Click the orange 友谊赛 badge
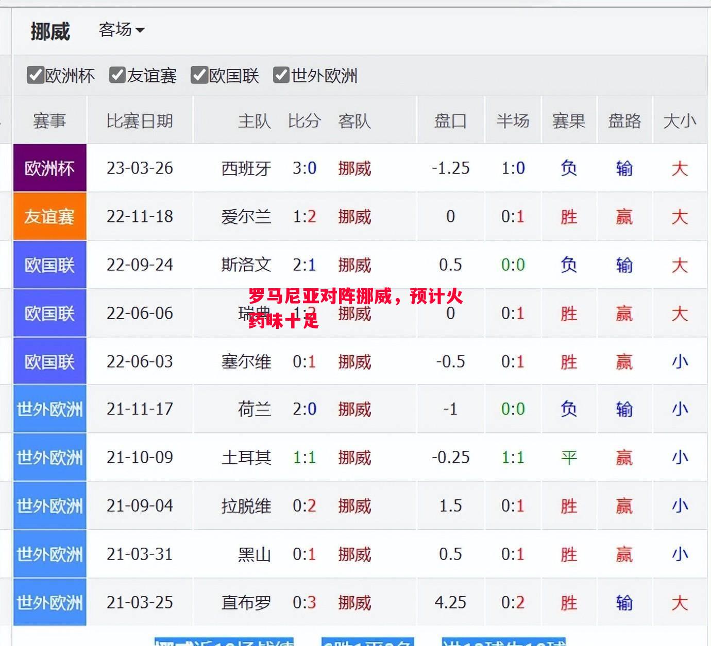Image resolution: width=711 pixels, height=646 pixels. 49,217
